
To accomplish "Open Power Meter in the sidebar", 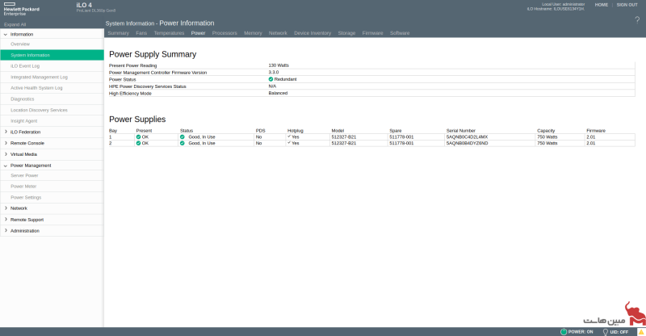I will (23, 186).
